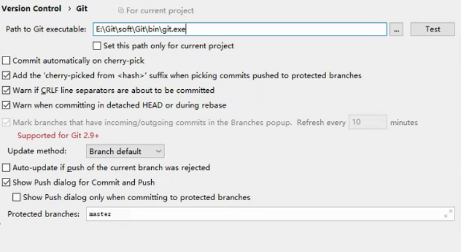Screen dimensions: 461x252
Task: Click the Protected branches text field
Action: (x=270, y=213)
